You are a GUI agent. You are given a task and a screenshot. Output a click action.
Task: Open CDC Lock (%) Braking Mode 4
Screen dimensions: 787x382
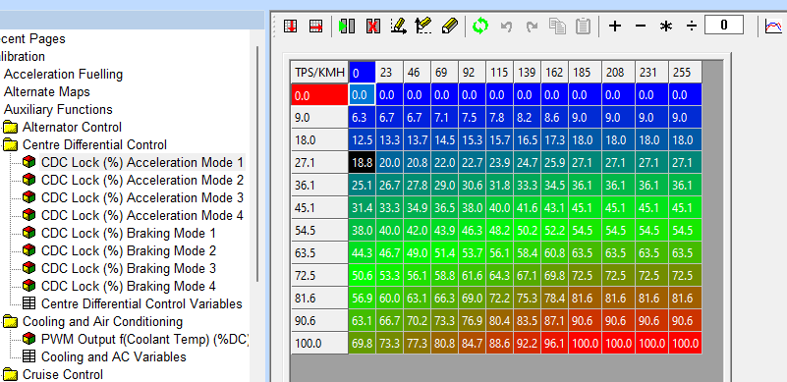click(x=129, y=286)
